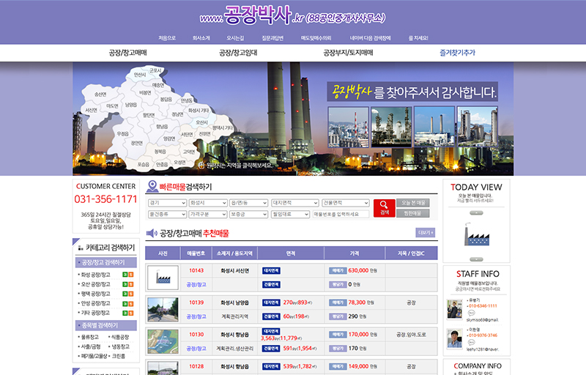This screenshot has height=375, width=586.
Task: Click the 대지면적 badge in listing 10143
Action: (x=271, y=271)
